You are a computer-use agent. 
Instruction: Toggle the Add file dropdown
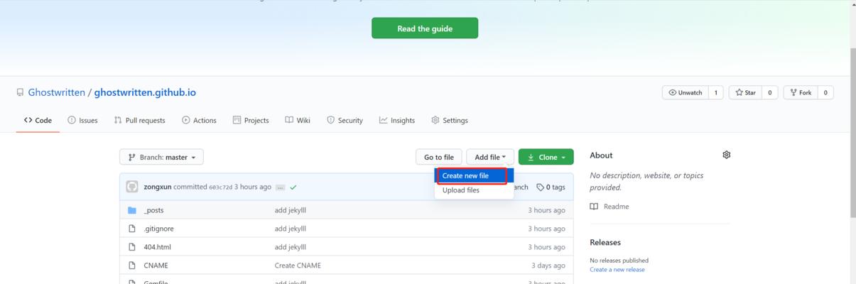click(490, 157)
